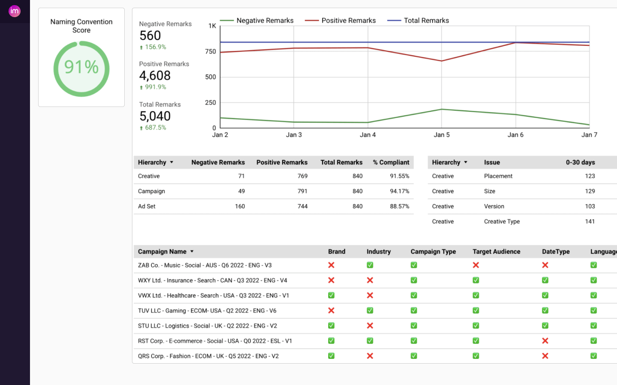This screenshot has height=385, width=617.
Task: Click the 91% donut progress ring
Action: coord(81,68)
